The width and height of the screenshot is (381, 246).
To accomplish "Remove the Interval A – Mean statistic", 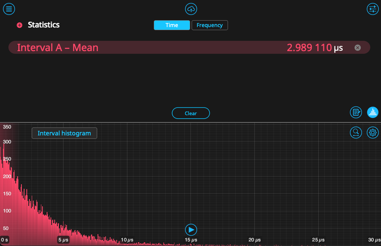I will (x=357, y=48).
